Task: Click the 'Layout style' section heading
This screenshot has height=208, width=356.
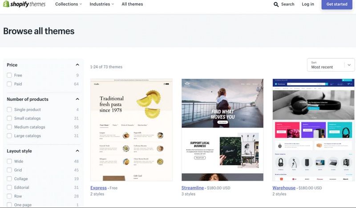Action: tap(19, 151)
